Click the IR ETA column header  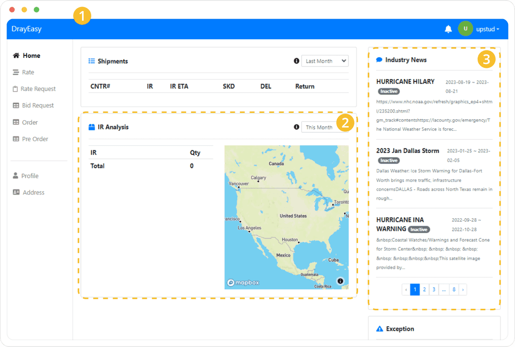[179, 86]
